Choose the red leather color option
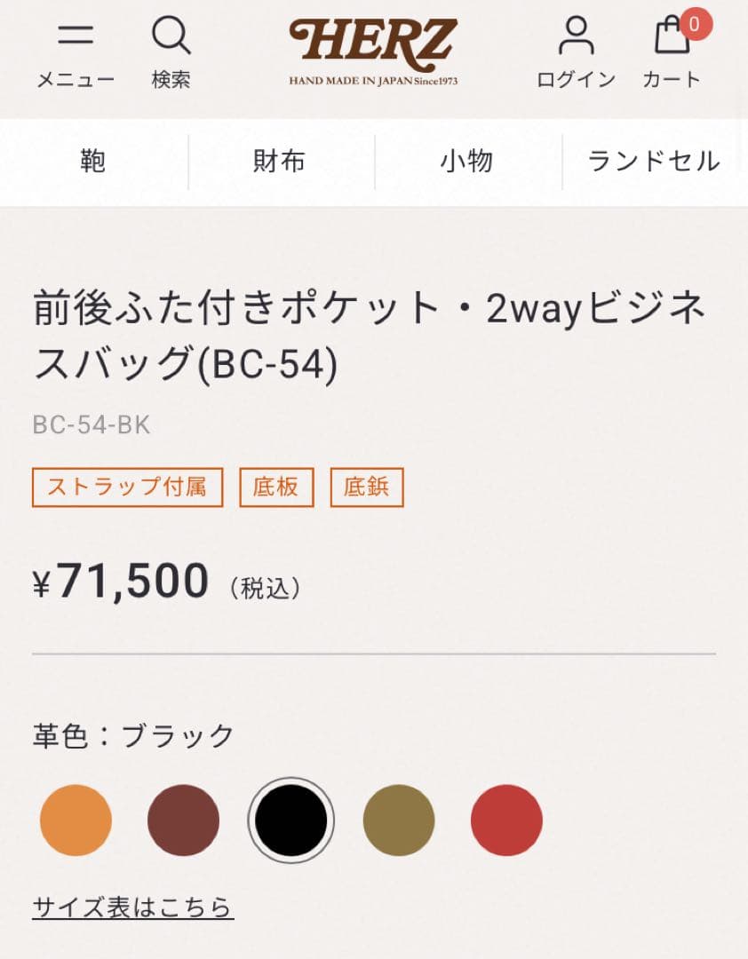Image resolution: width=748 pixels, height=959 pixels. point(507,820)
